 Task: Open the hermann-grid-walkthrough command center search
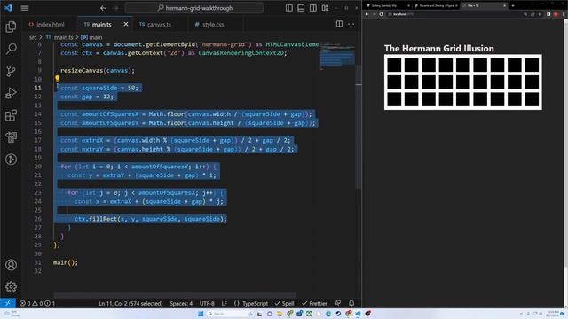pos(194,8)
